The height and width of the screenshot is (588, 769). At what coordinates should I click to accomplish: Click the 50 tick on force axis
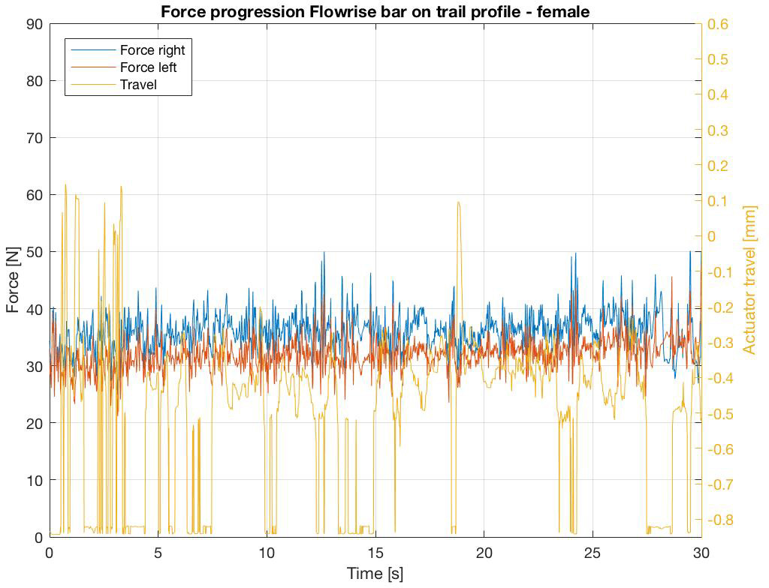[35, 252]
